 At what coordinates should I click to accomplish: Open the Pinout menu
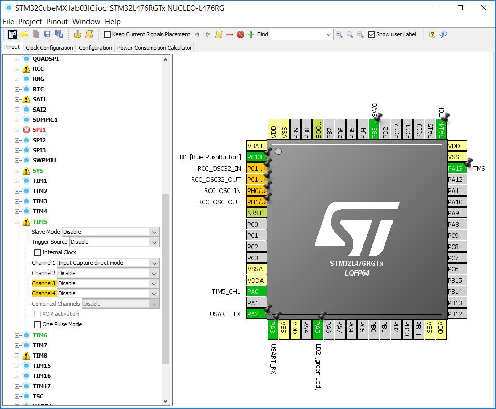pyautogui.click(x=57, y=22)
